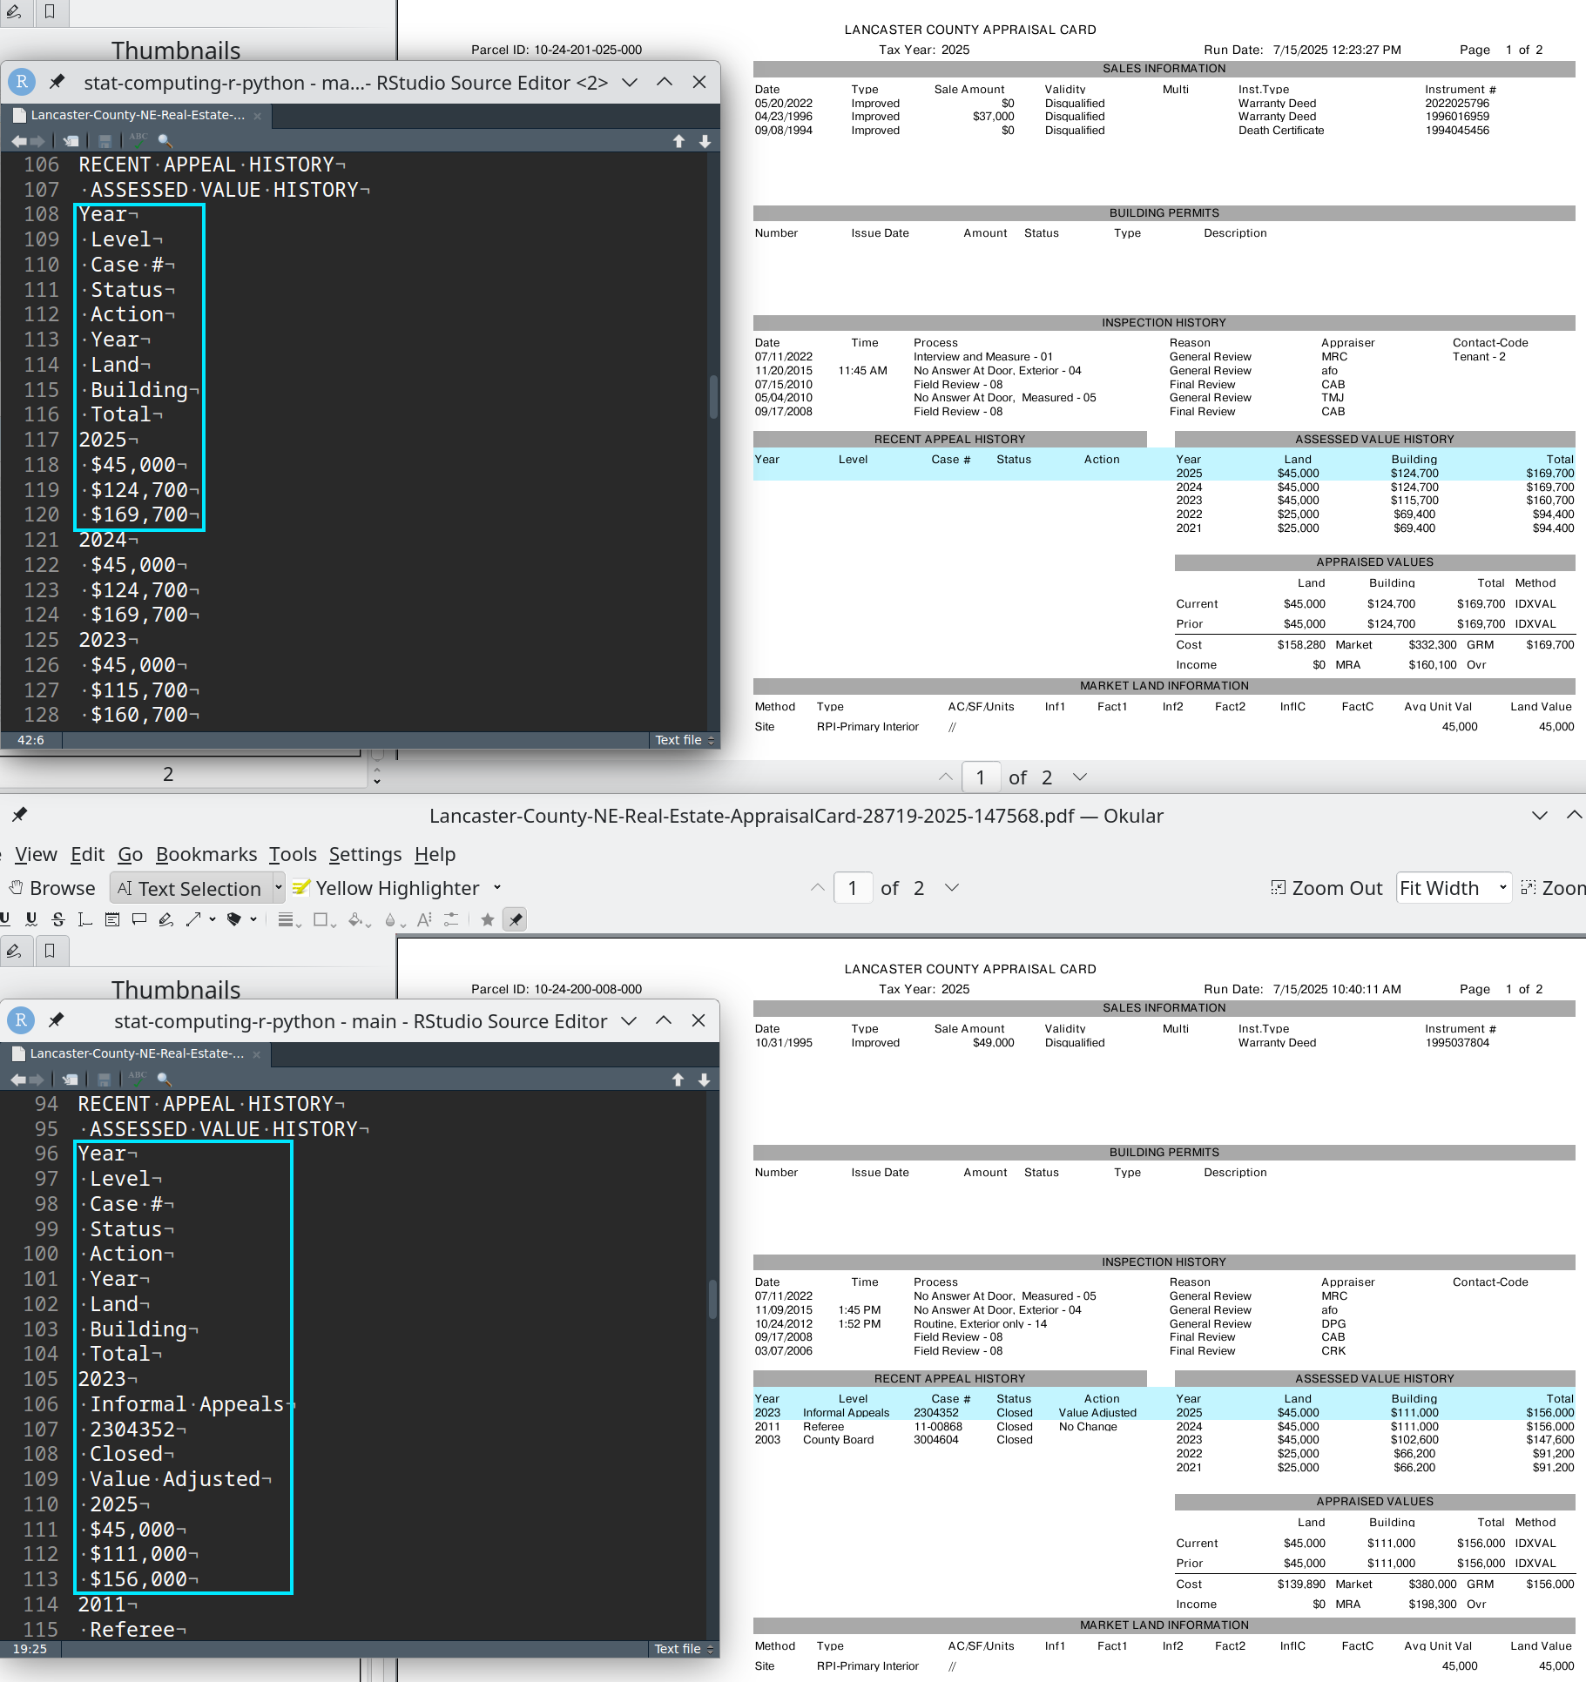The image size is (1586, 1682).
Task: Toggle the underline annotation tool
Action: [5, 919]
